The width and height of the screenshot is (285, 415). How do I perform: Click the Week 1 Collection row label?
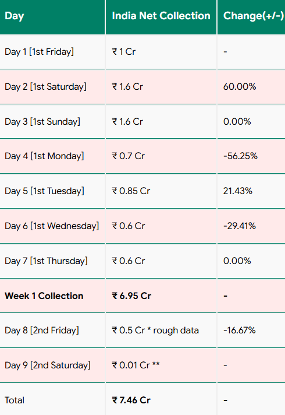[44, 296]
